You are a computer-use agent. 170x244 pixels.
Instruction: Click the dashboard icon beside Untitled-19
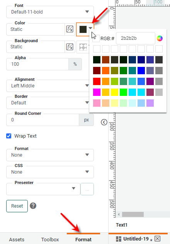coord(119,239)
